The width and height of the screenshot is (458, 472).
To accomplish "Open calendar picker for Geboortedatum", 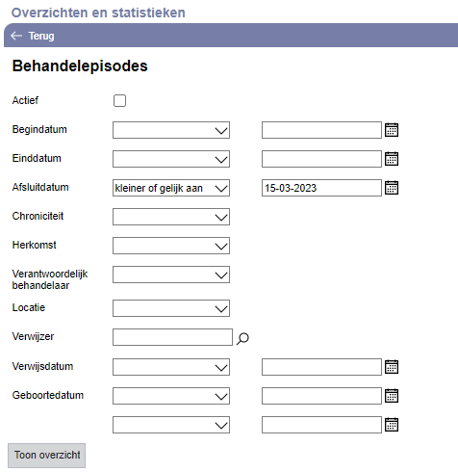I will pyautogui.click(x=392, y=396).
